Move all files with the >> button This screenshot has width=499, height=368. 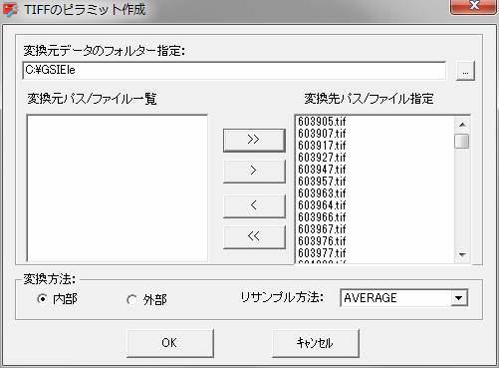click(x=254, y=140)
